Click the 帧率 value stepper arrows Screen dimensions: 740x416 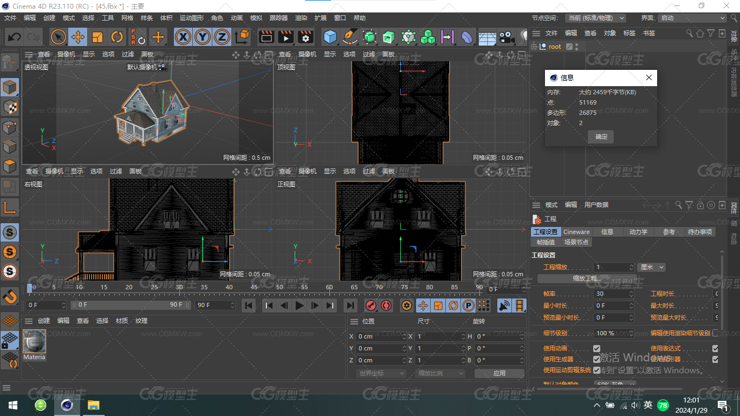631,294
